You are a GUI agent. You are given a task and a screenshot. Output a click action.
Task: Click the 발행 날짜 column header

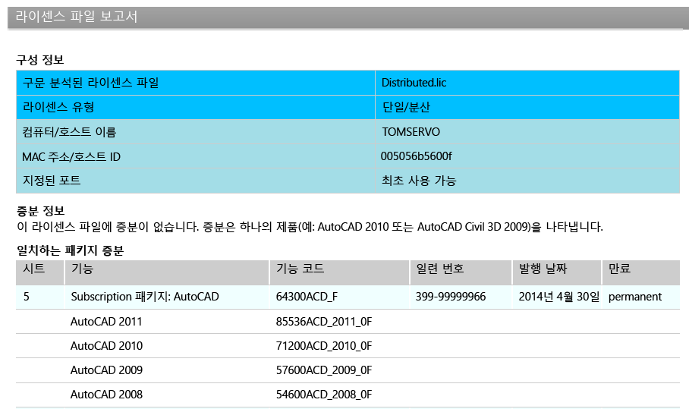pyautogui.click(x=557, y=272)
